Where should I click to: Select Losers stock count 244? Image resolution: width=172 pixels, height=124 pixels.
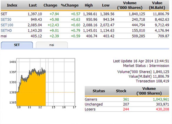click(x=126, y=109)
